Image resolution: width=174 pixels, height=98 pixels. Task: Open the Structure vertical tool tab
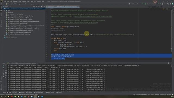[1, 79]
